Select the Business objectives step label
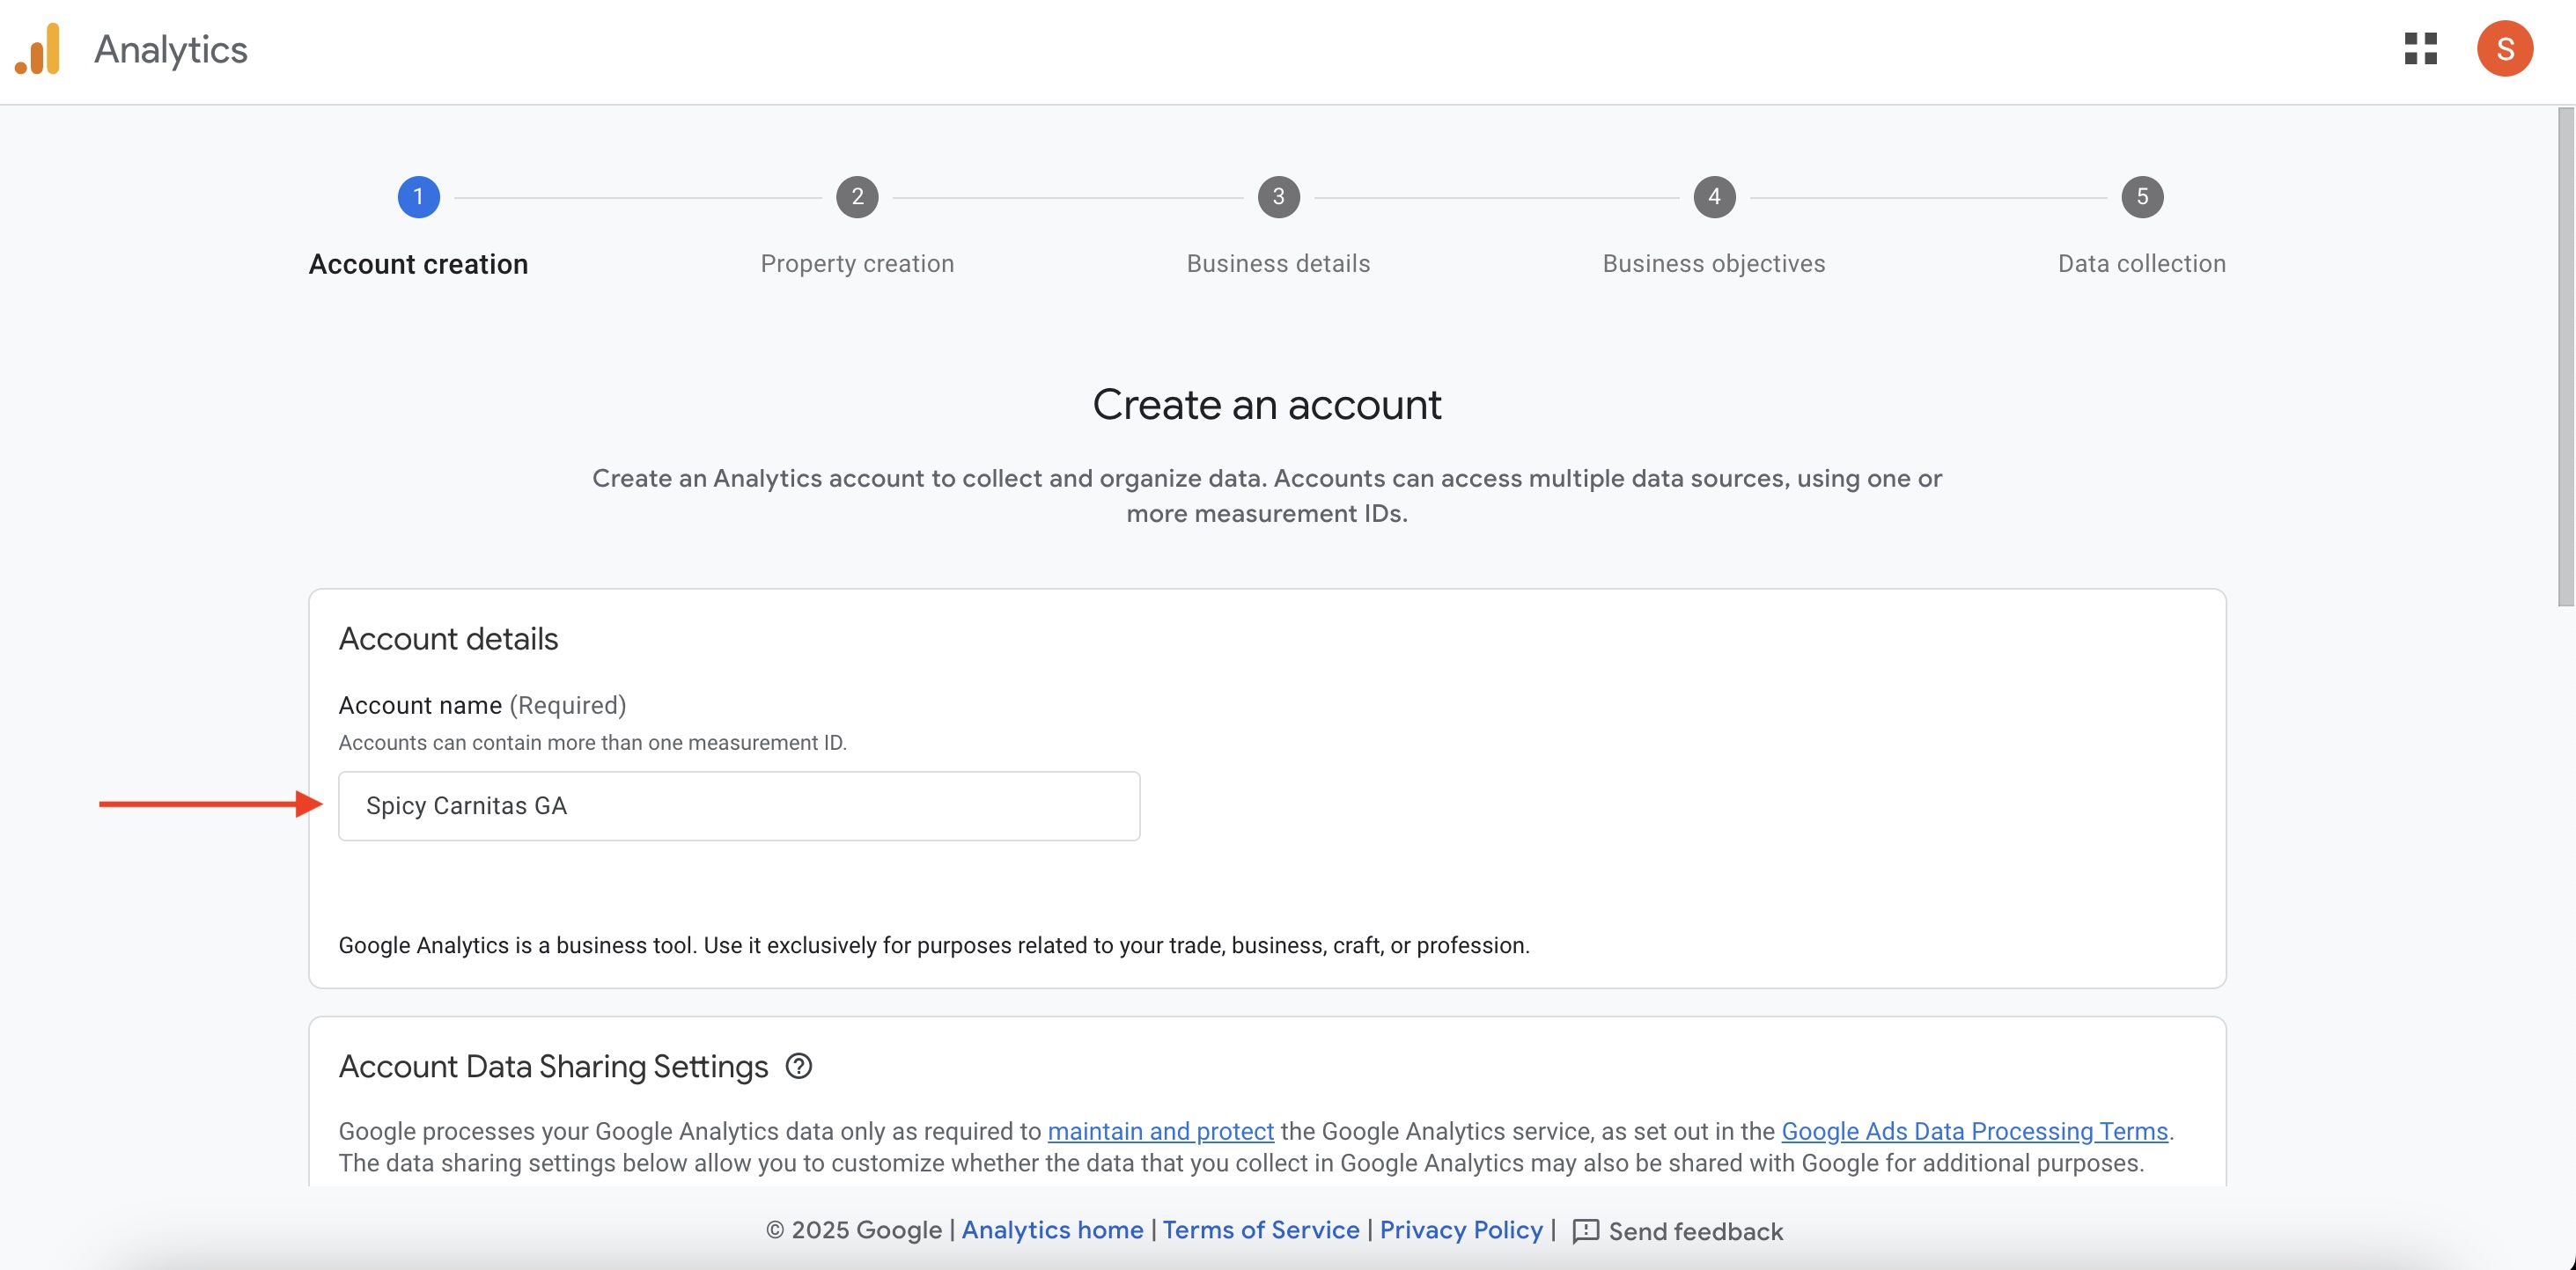The width and height of the screenshot is (2576, 1270). (x=1714, y=264)
